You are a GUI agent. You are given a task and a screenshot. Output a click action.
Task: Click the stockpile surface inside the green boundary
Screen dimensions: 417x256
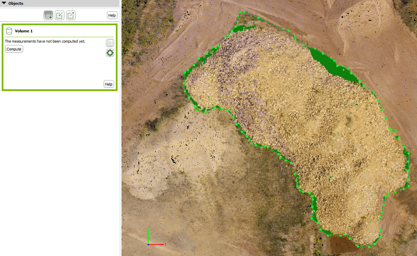tap(307, 119)
